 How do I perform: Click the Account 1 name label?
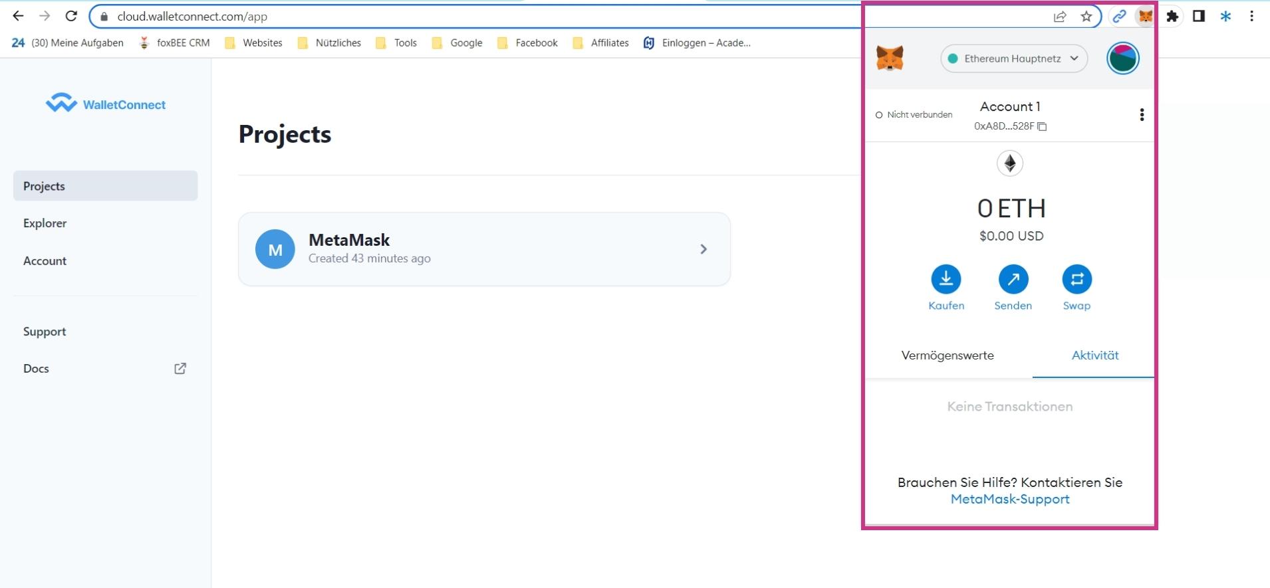click(1010, 106)
